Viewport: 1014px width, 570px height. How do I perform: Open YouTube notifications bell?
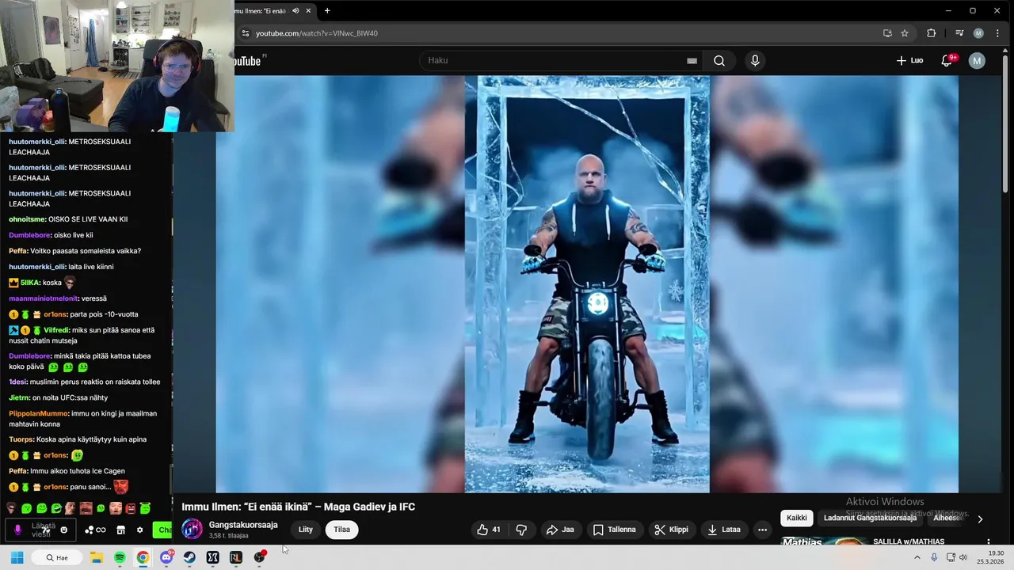(947, 60)
